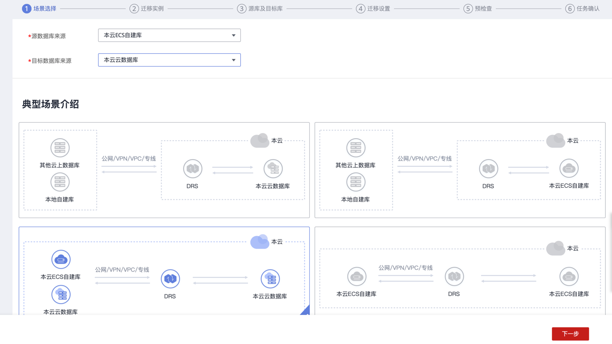Click the arrow of the 本云ECS自建库 combo box
Viewport: 612px width, 344px height.
[233, 35]
